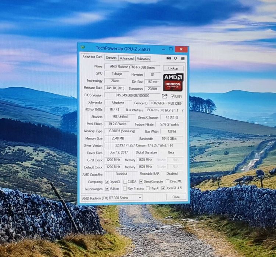Click the GPU Clock row Memory value 1625 MHz
276x257 pixels.
[x=145, y=160]
